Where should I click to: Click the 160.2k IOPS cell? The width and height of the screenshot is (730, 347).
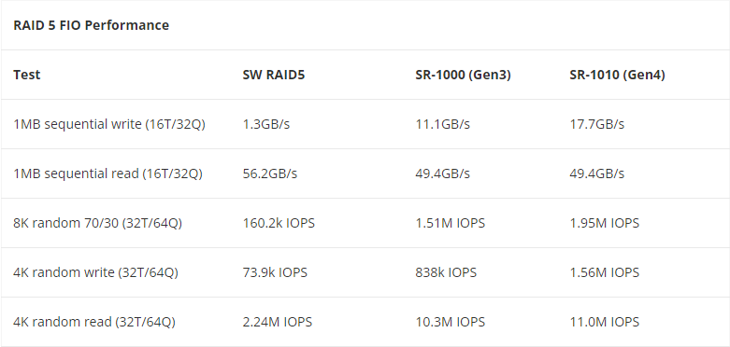(x=279, y=223)
